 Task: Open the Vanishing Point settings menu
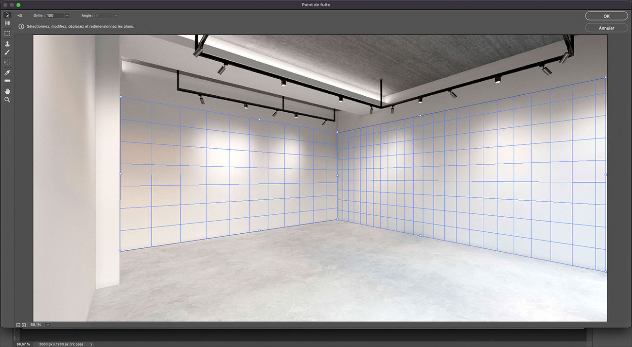[x=19, y=16]
